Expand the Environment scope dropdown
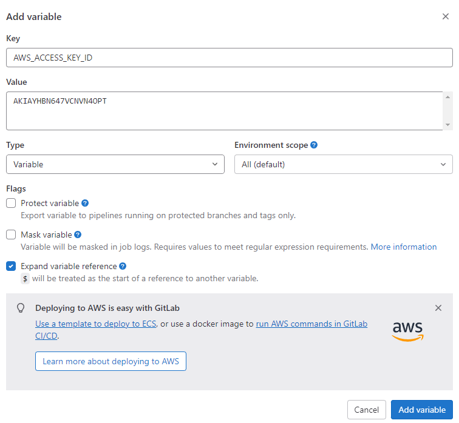The width and height of the screenshot is (459, 423). pos(343,164)
